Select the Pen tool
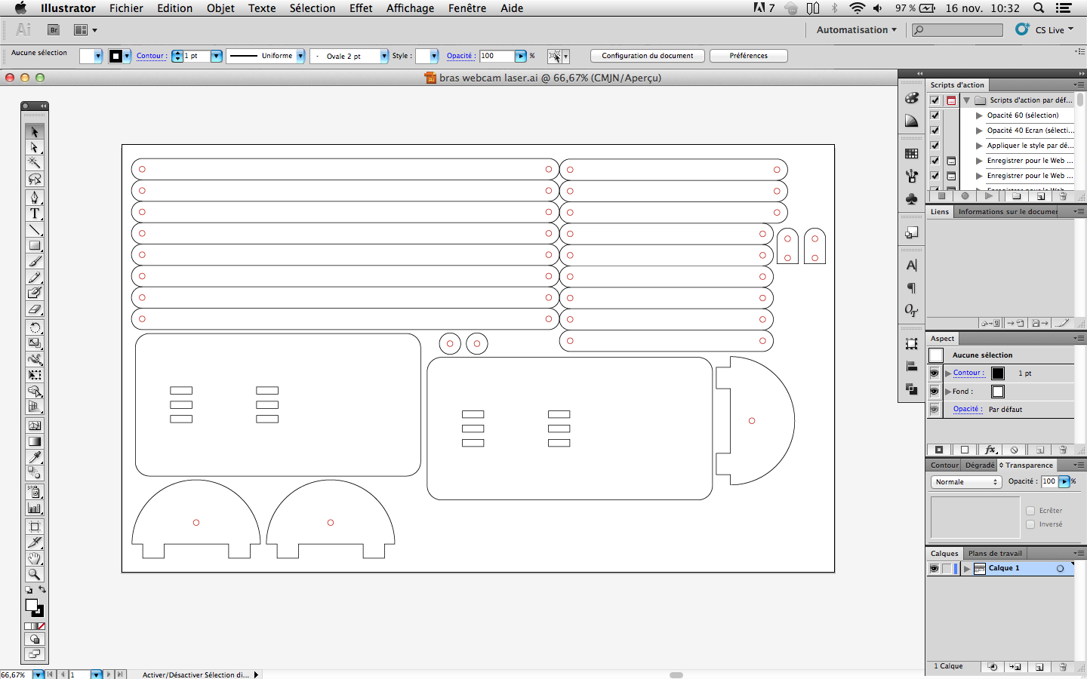 (x=35, y=198)
